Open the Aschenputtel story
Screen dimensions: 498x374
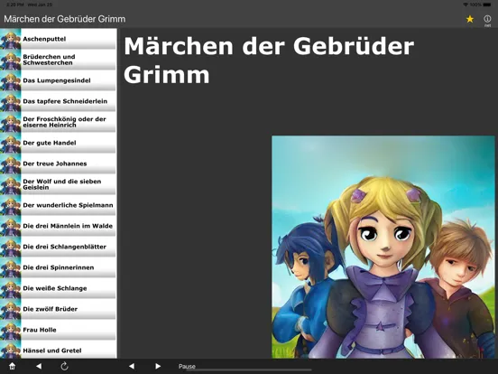tap(59, 39)
